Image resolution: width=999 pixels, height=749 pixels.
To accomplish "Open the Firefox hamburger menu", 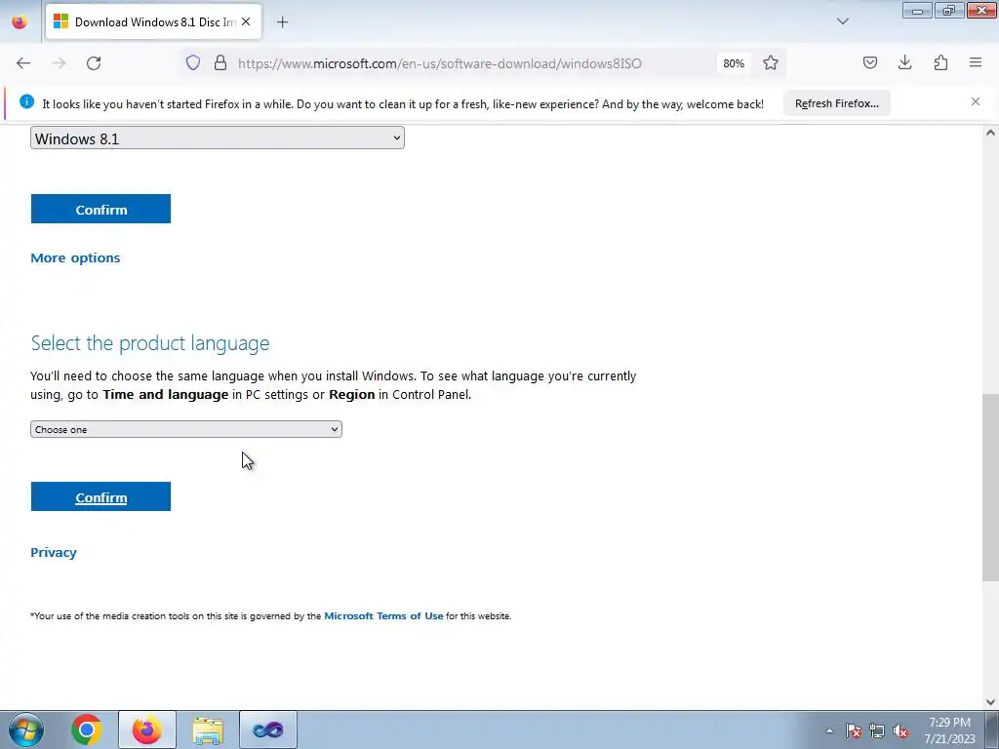I will pyautogui.click(x=976, y=63).
